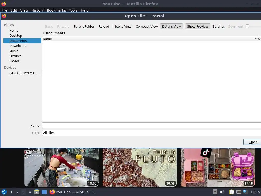Switch to Compact View

point(147,26)
